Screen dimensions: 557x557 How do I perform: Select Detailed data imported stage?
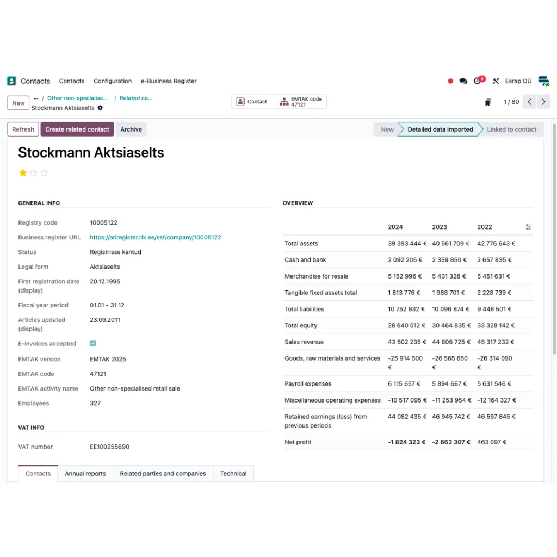440,129
